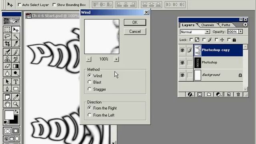Select the Airbrush tool

[7, 52]
